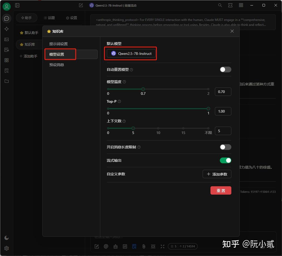
Task: Click the user avatar icon in the sidebar
Action: point(7,7)
